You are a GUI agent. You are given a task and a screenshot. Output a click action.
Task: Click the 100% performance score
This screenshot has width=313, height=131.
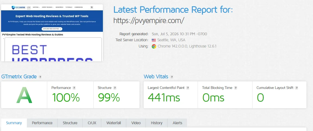click(66, 97)
